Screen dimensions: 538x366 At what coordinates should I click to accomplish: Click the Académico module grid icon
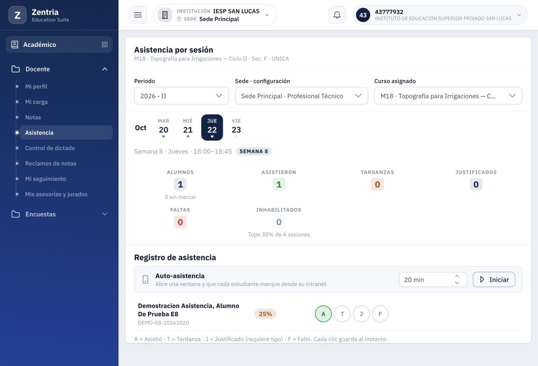click(x=105, y=45)
